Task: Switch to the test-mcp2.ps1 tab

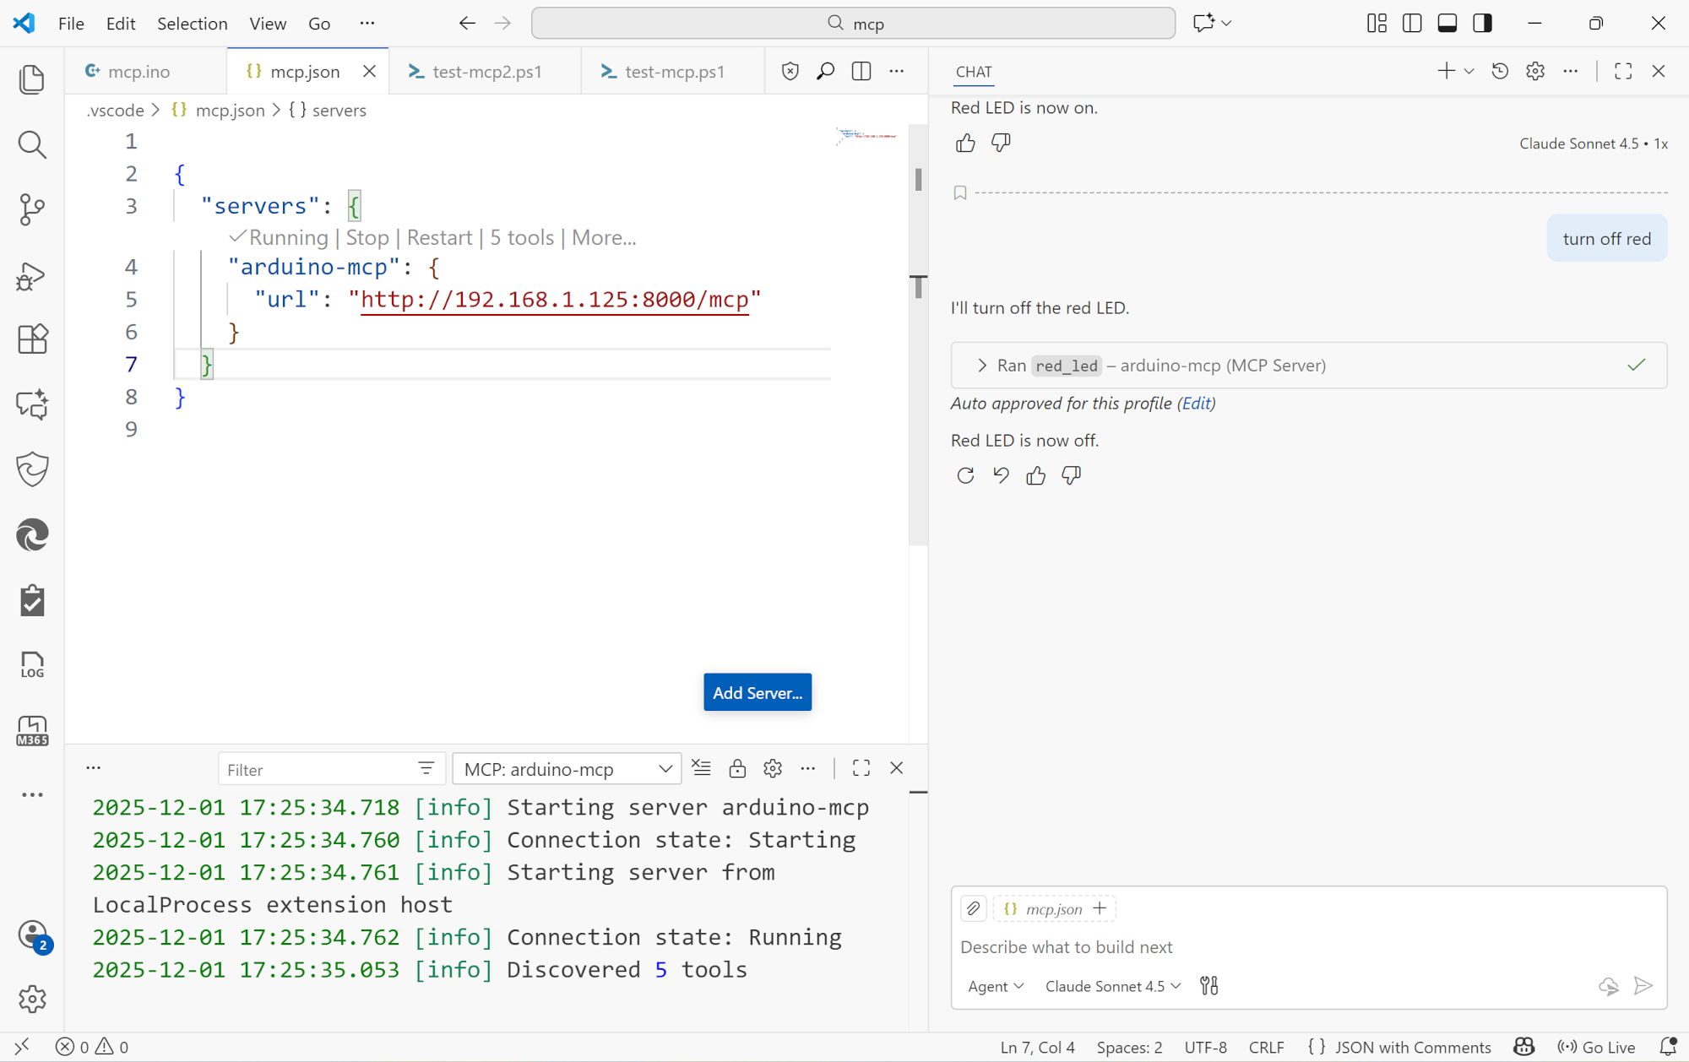Action: point(486,72)
